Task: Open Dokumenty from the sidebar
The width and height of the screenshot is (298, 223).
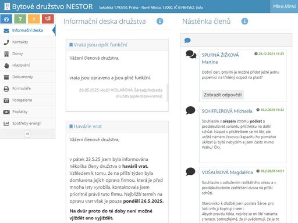Action: (x=27, y=77)
